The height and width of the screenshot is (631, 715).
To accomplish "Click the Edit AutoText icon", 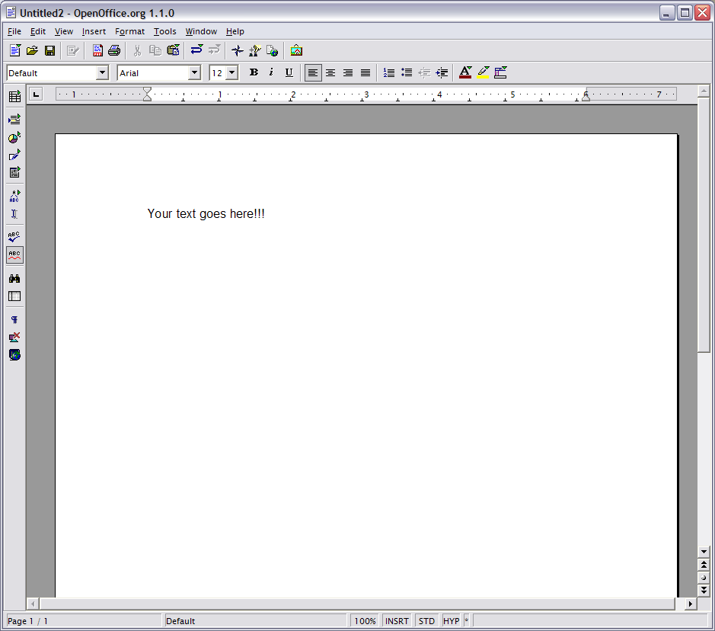I will coord(14,196).
